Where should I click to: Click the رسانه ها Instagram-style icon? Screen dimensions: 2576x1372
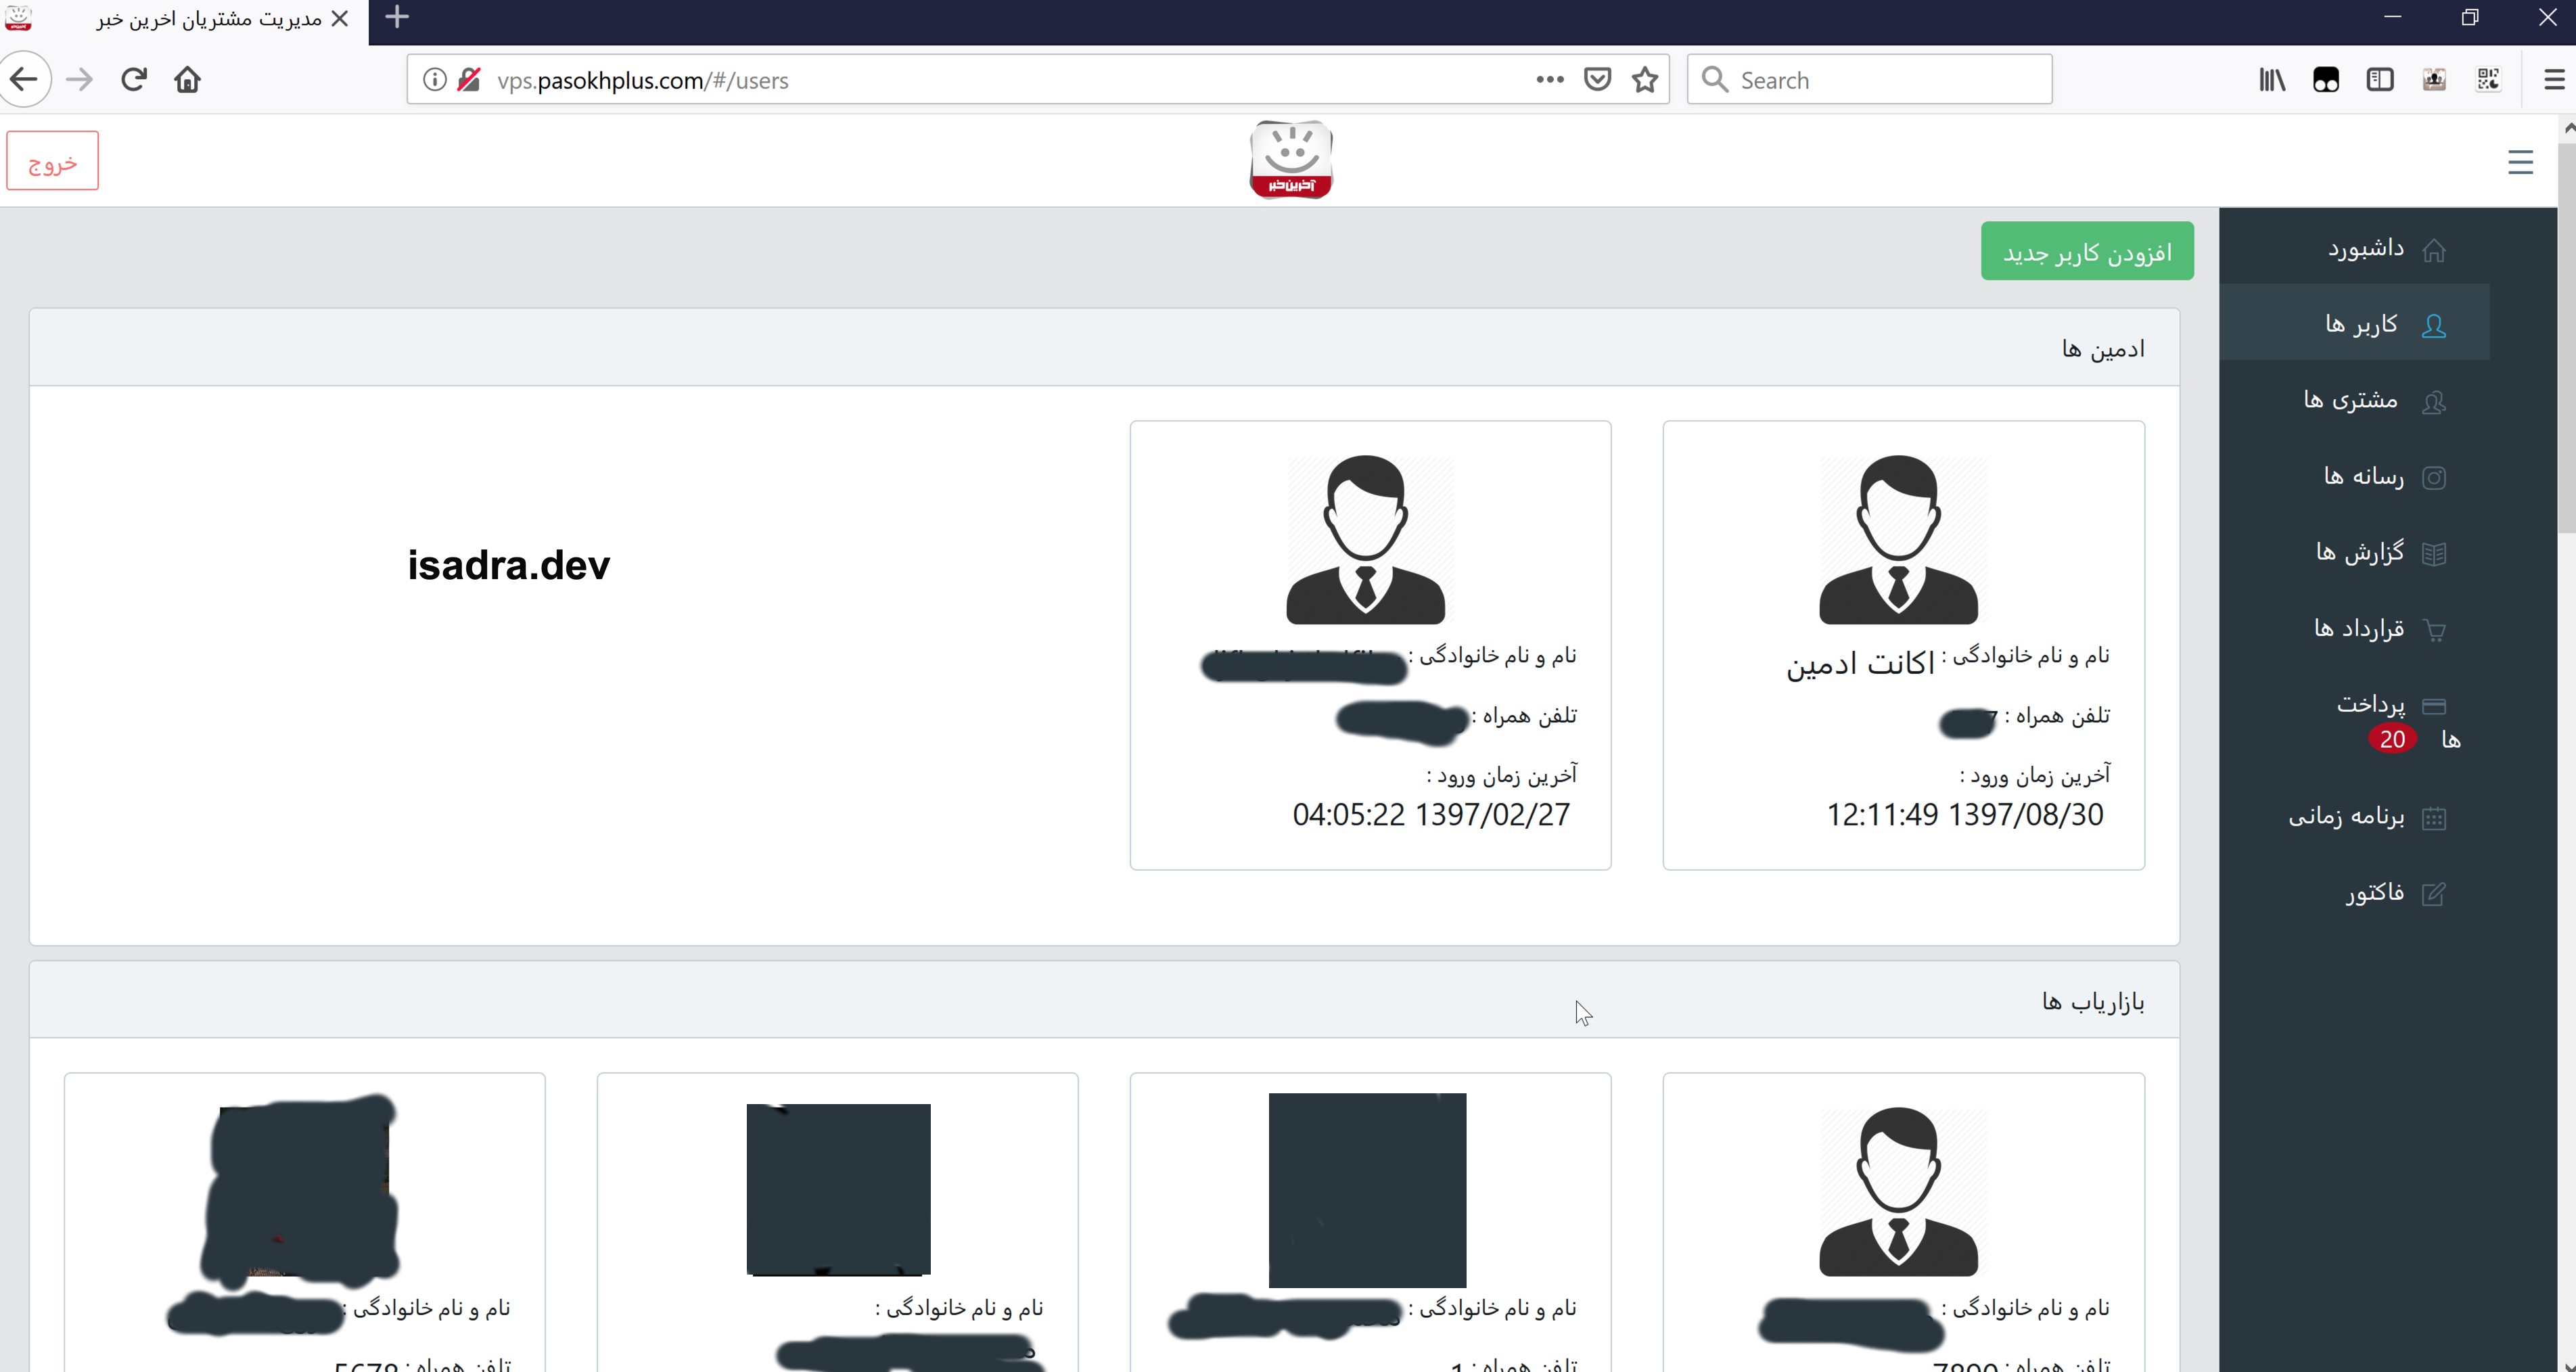click(x=2434, y=478)
